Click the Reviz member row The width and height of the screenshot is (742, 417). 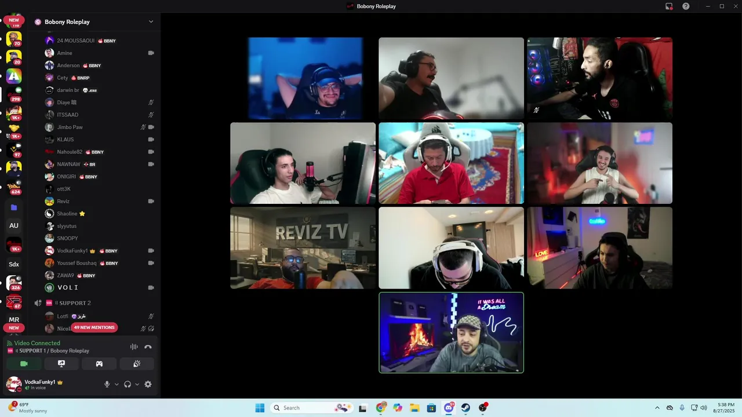100,202
